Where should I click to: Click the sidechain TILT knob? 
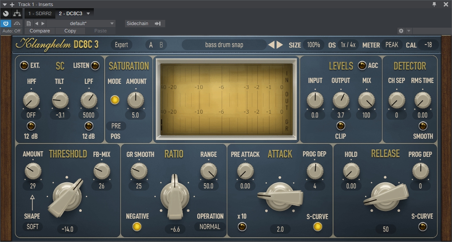pyautogui.click(x=60, y=101)
